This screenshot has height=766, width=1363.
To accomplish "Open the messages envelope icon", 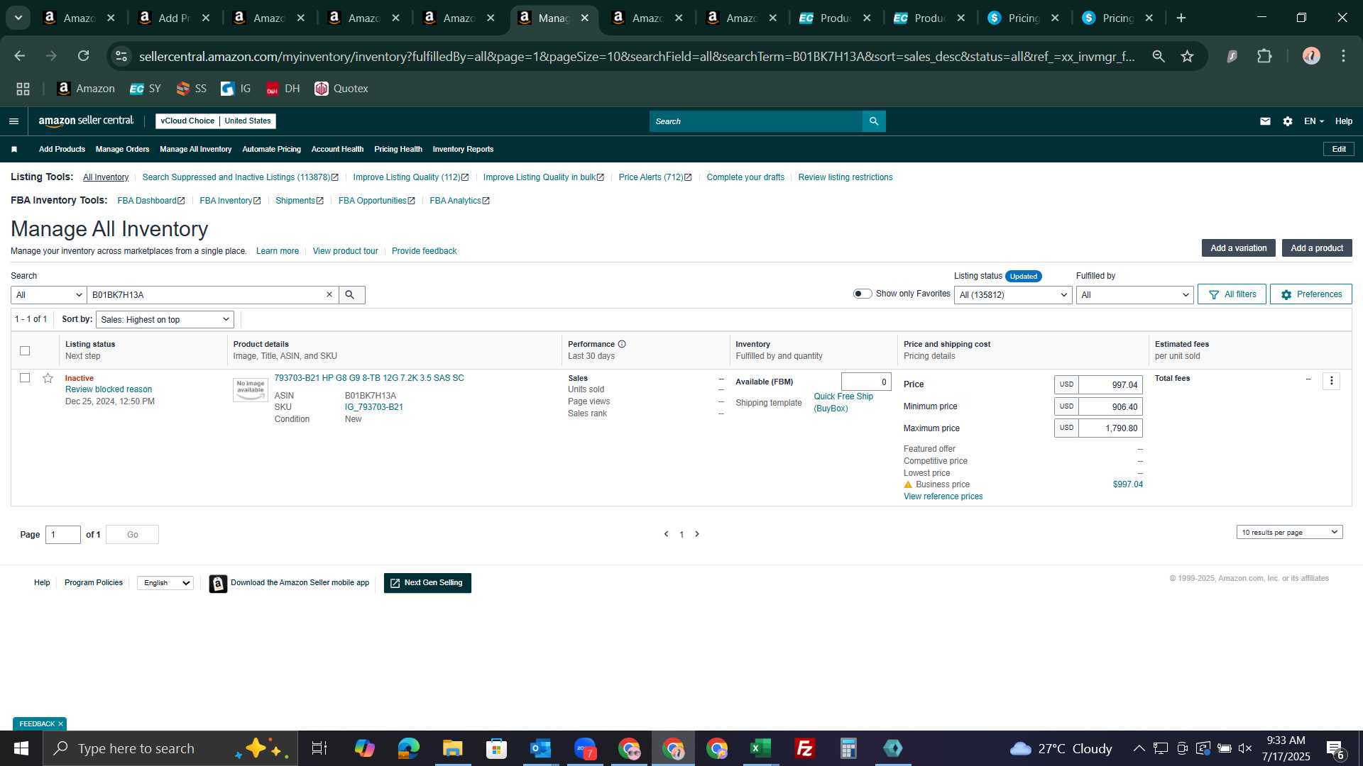I will tap(1265, 121).
